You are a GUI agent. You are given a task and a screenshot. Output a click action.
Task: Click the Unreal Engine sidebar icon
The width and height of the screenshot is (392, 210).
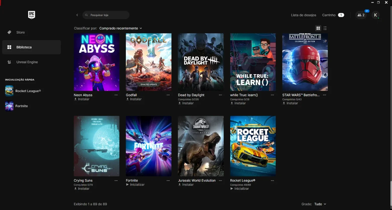pos(9,62)
